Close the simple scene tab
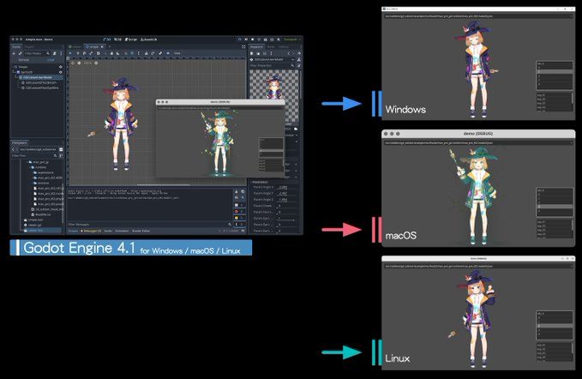The width and height of the screenshot is (582, 379). tap(102, 47)
